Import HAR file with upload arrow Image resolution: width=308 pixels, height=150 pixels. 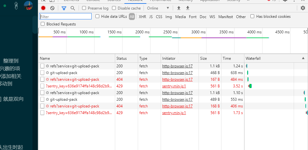click(x=179, y=8)
